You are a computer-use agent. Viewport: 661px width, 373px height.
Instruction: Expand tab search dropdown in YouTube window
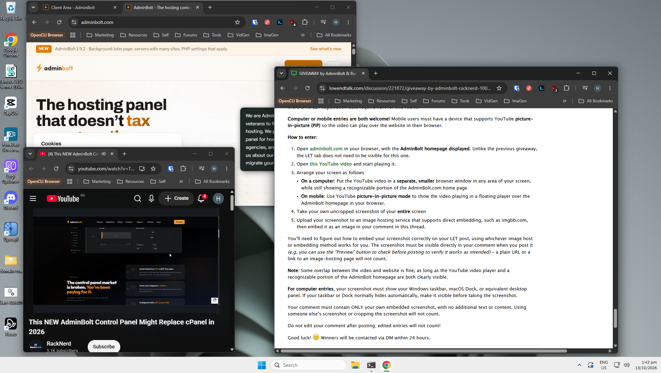(30, 154)
